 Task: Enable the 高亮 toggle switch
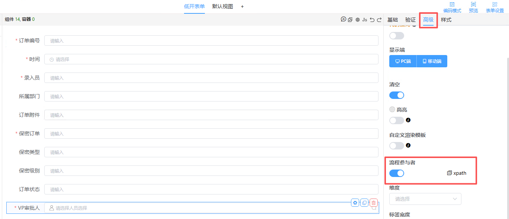(x=396, y=120)
